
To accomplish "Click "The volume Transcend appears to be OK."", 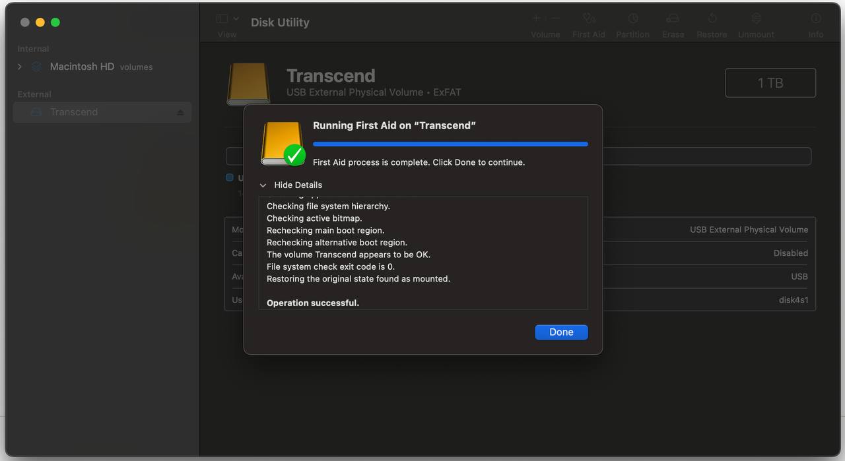I will 349,255.
